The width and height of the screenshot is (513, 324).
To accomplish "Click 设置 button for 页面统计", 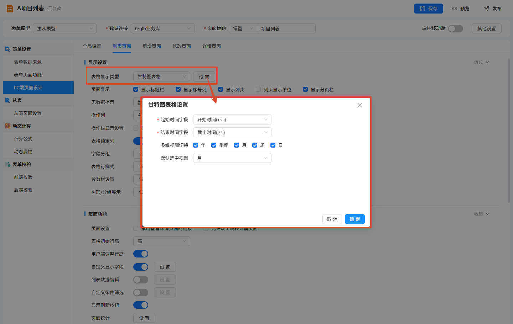I will click(x=144, y=318).
